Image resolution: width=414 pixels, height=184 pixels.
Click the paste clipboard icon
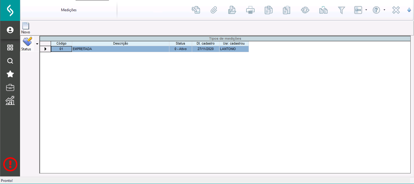(287, 10)
